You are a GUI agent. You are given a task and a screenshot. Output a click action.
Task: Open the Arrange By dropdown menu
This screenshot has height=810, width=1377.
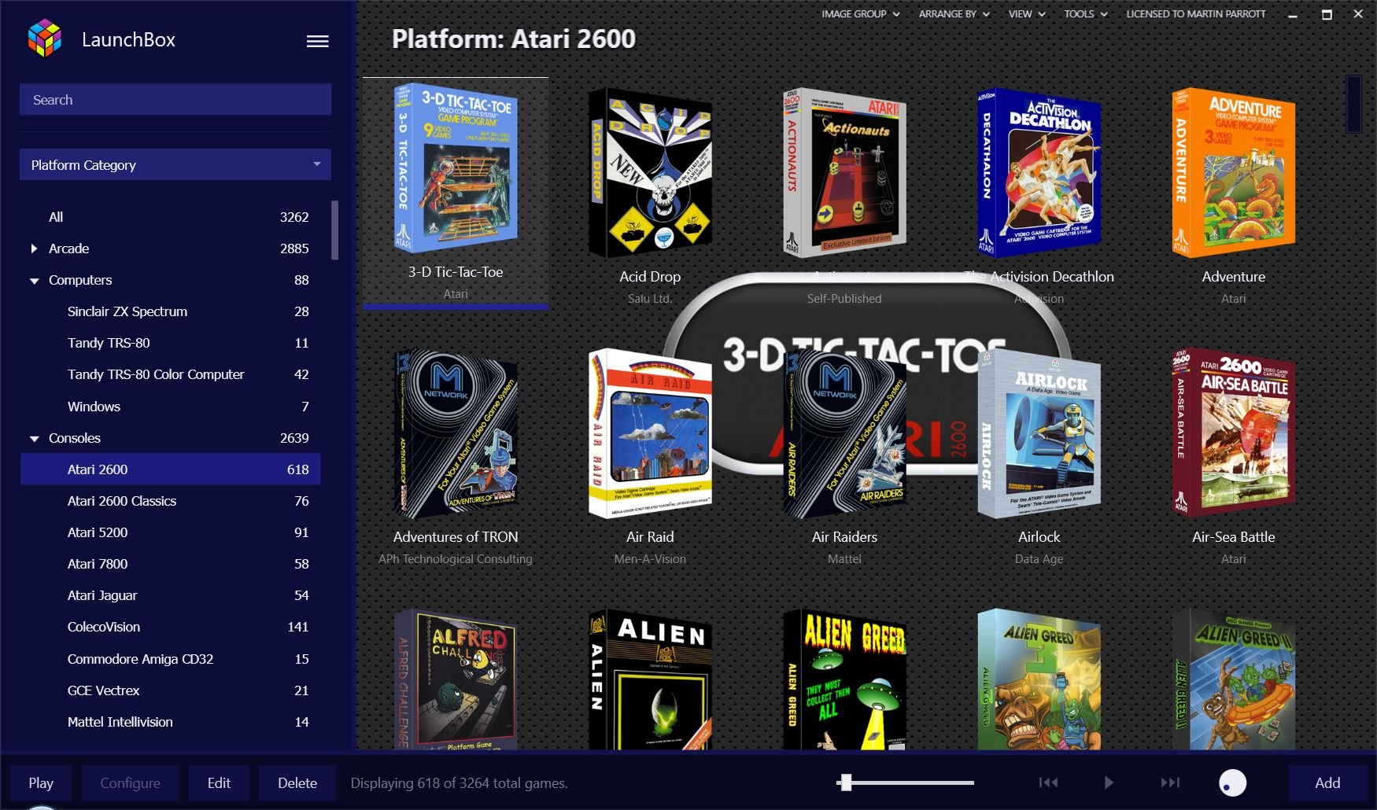[954, 13]
